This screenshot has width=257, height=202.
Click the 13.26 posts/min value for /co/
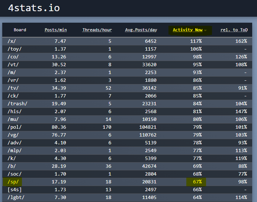point(59,57)
